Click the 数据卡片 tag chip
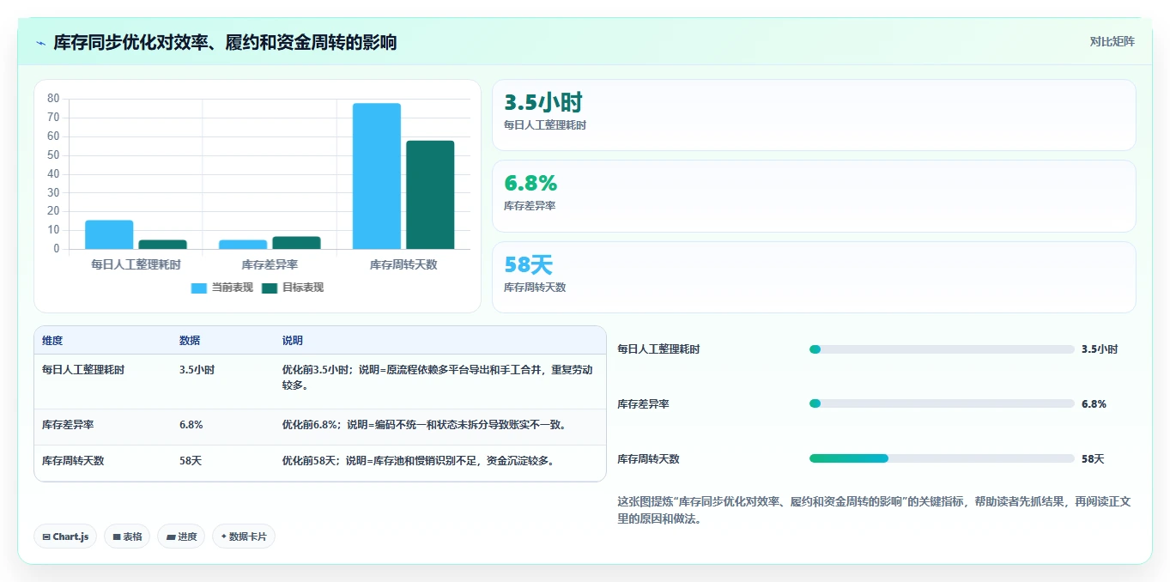Screen dimensions: 1170x582 (x=244, y=537)
